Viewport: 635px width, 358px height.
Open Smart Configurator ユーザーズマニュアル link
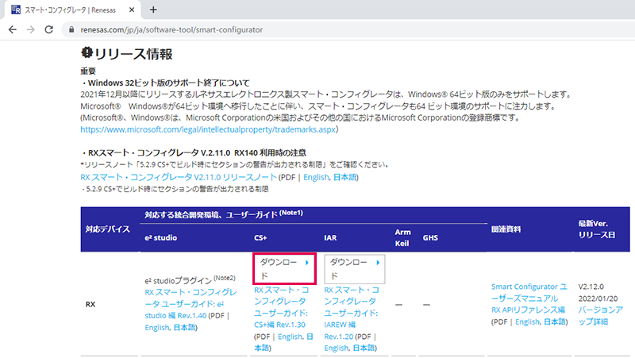(529, 292)
